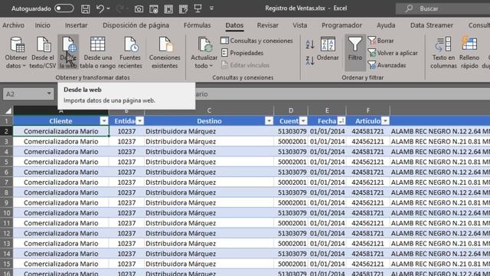
Task: Open Avanzadas filter options
Action: pos(387,65)
